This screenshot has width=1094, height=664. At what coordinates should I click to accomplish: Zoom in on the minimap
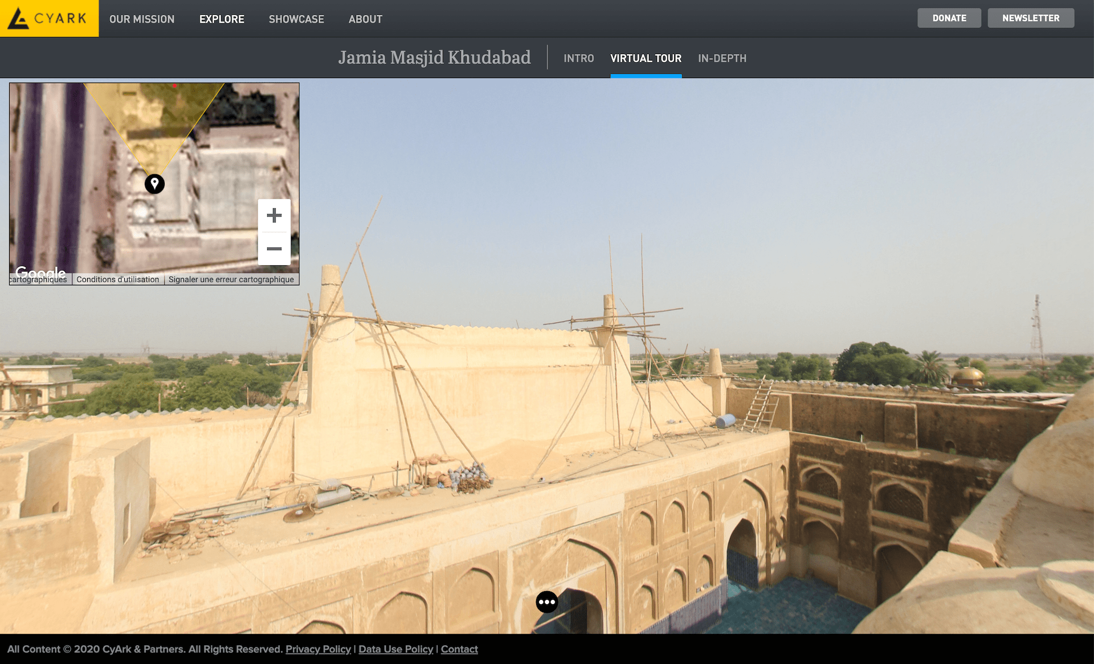pos(274,215)
